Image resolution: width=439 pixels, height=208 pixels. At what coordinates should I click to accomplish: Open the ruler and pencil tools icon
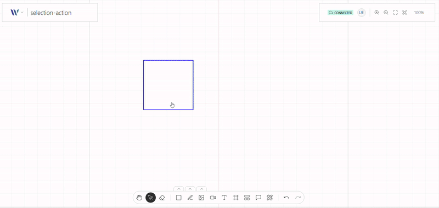coord(269,198)
